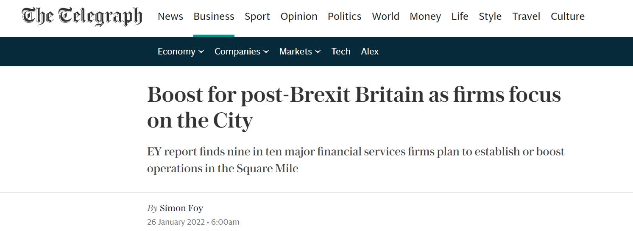Viewport: 633px width, 231px height.
Task: Open the Life section
Action: click(x=460, y=16)
